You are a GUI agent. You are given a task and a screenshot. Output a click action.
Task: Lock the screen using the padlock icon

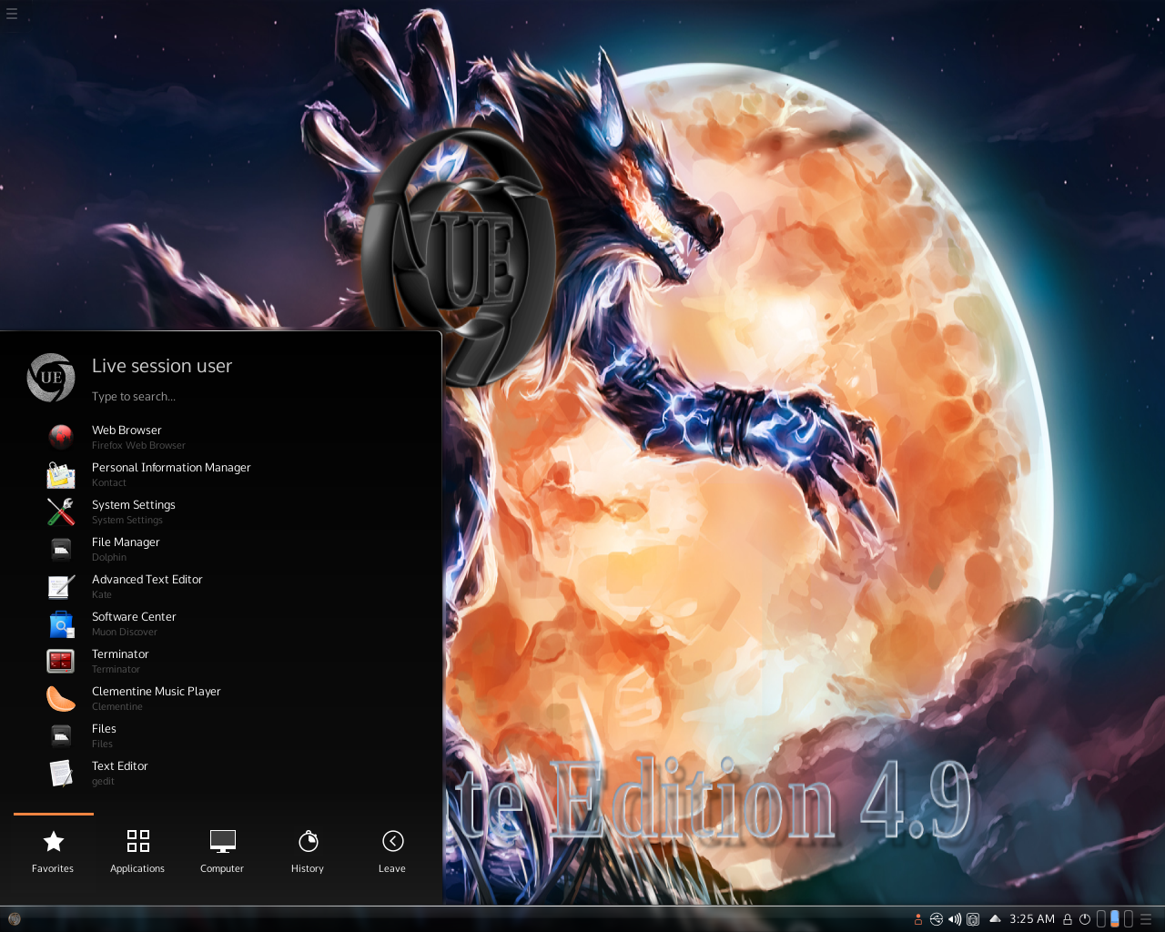(x=1068, y=919)
